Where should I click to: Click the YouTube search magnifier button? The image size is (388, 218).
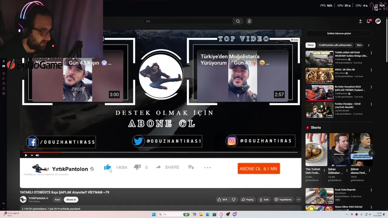238,21
